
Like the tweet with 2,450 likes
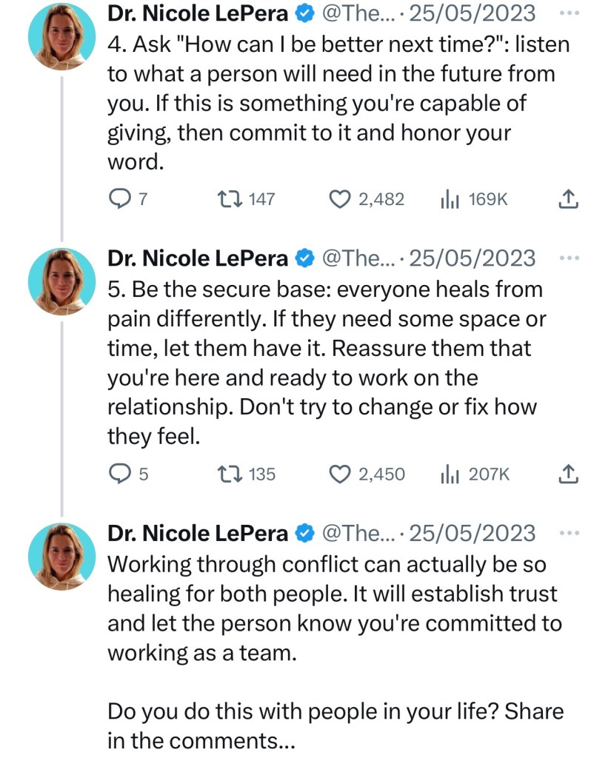click(x=339, y=474)
